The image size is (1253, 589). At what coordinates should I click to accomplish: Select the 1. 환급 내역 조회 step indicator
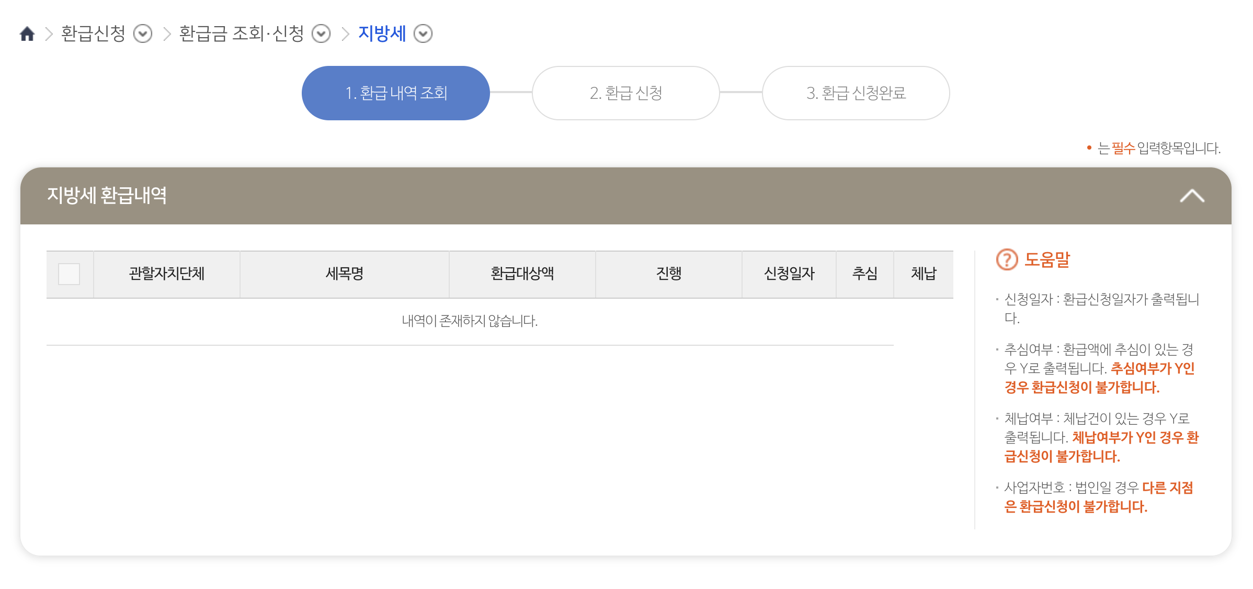(395, 93)
